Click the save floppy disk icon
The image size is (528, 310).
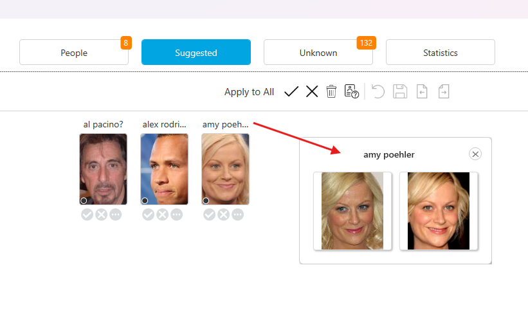(x=400, y=91)
